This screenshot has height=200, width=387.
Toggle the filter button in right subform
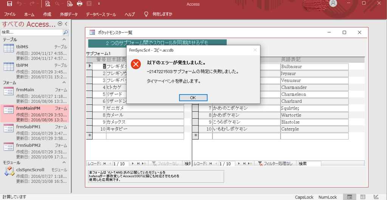click(276, 164)
